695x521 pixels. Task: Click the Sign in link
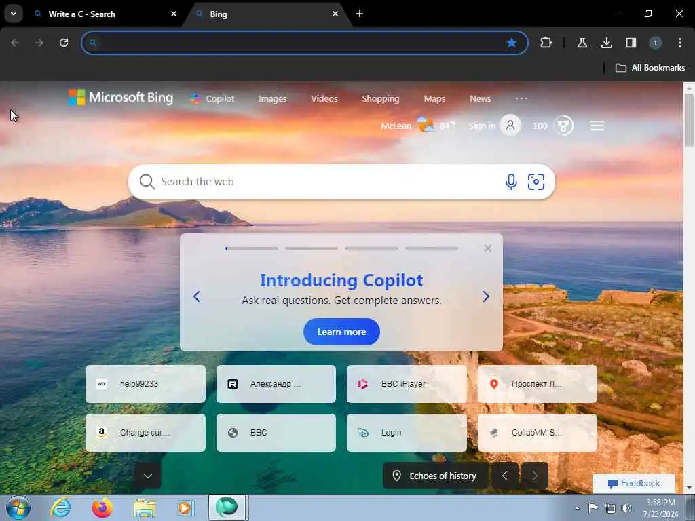pyautogui.click(x=482, y=126)
